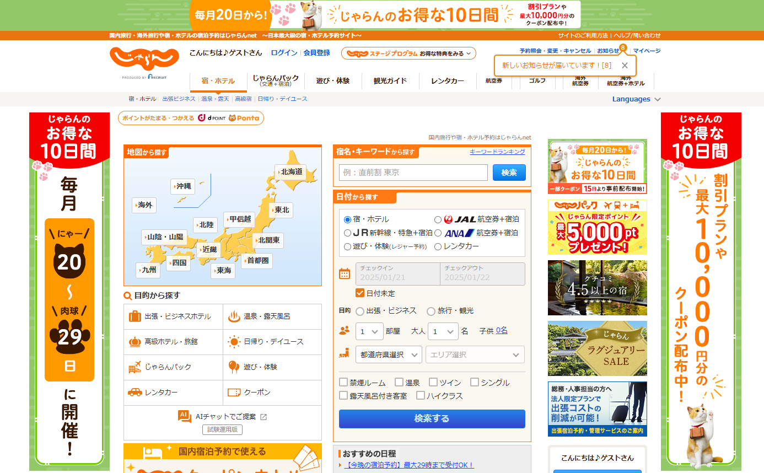The width and height of the screenshot is (764, 473).
Task: Select レンタカー radio option in date search
Action: (438, 246)
